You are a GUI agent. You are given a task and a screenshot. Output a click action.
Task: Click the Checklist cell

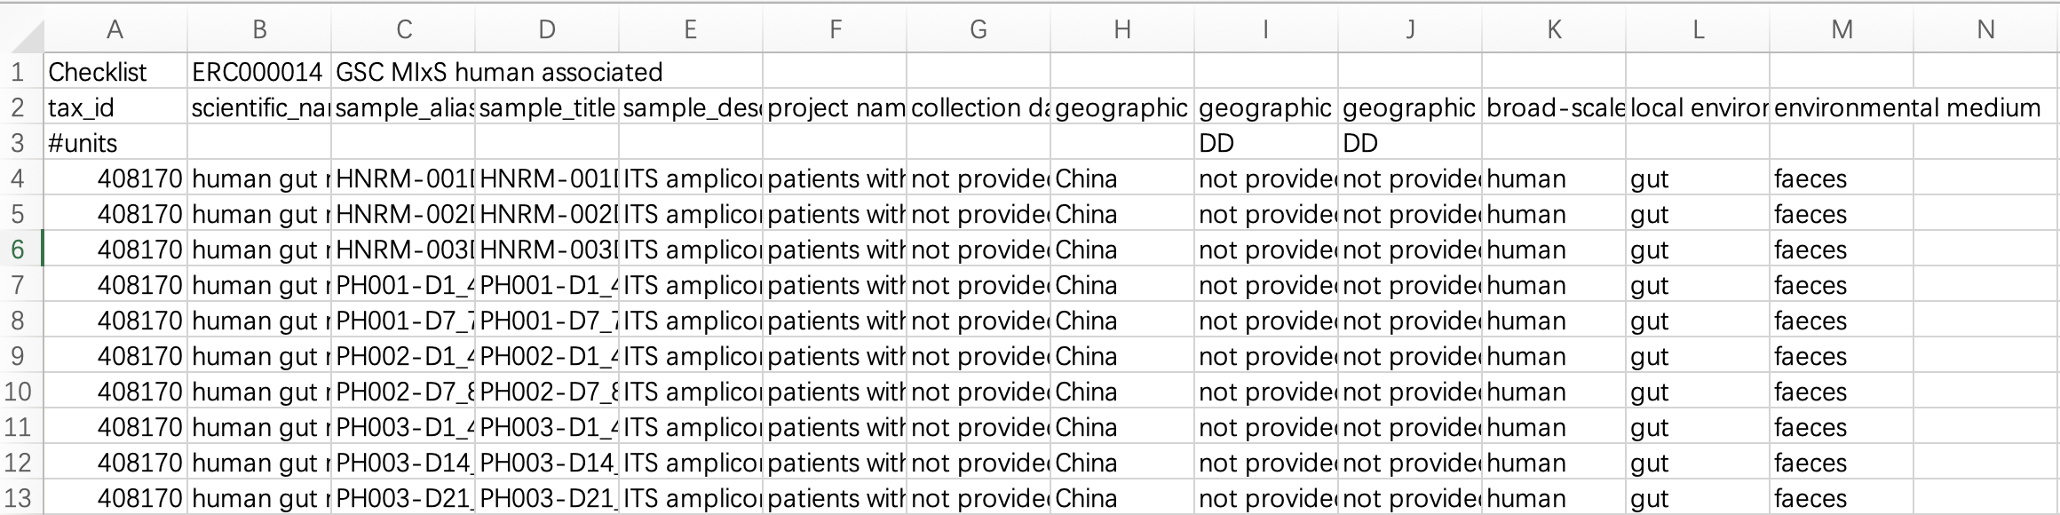(x=115, y=72)
